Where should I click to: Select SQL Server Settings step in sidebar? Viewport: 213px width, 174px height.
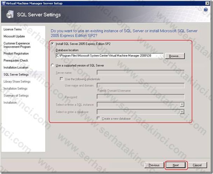[16, 74]
